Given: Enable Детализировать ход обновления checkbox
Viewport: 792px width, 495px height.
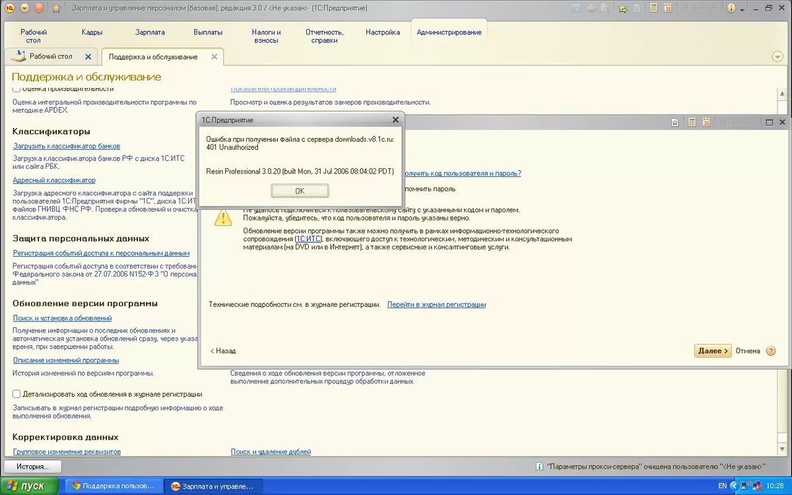Looking at the screenshot, I should pos(16,394).
